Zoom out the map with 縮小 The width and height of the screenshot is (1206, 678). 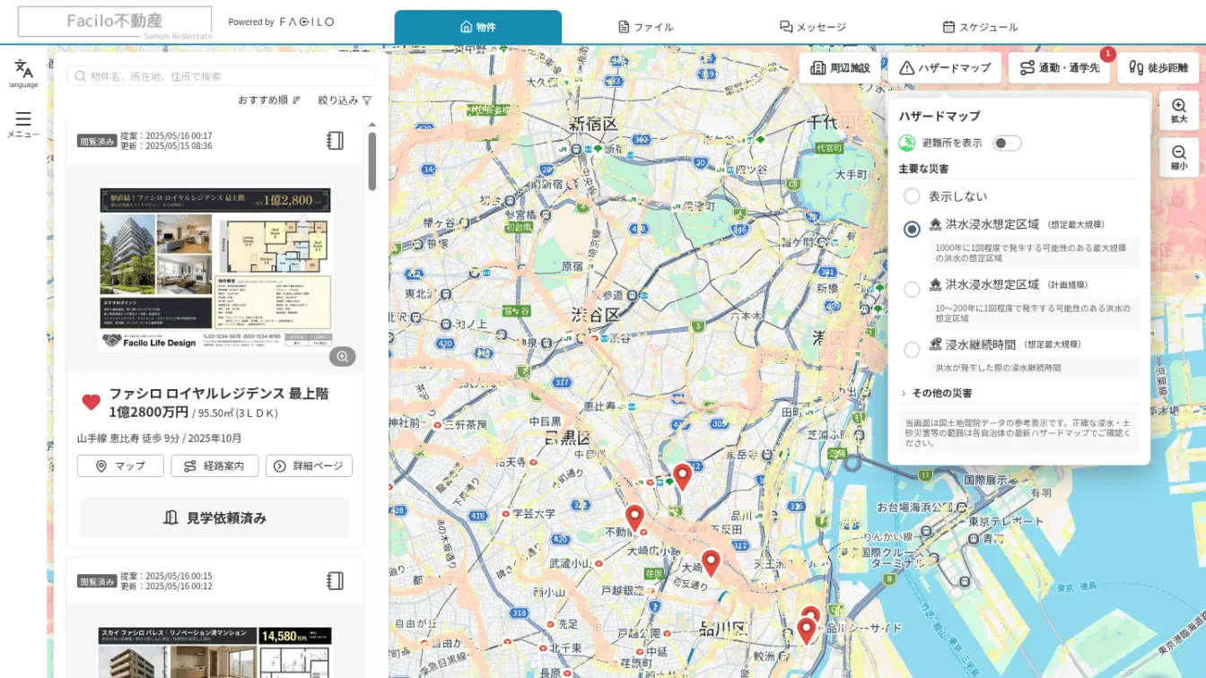click(x=1179, y=157)
